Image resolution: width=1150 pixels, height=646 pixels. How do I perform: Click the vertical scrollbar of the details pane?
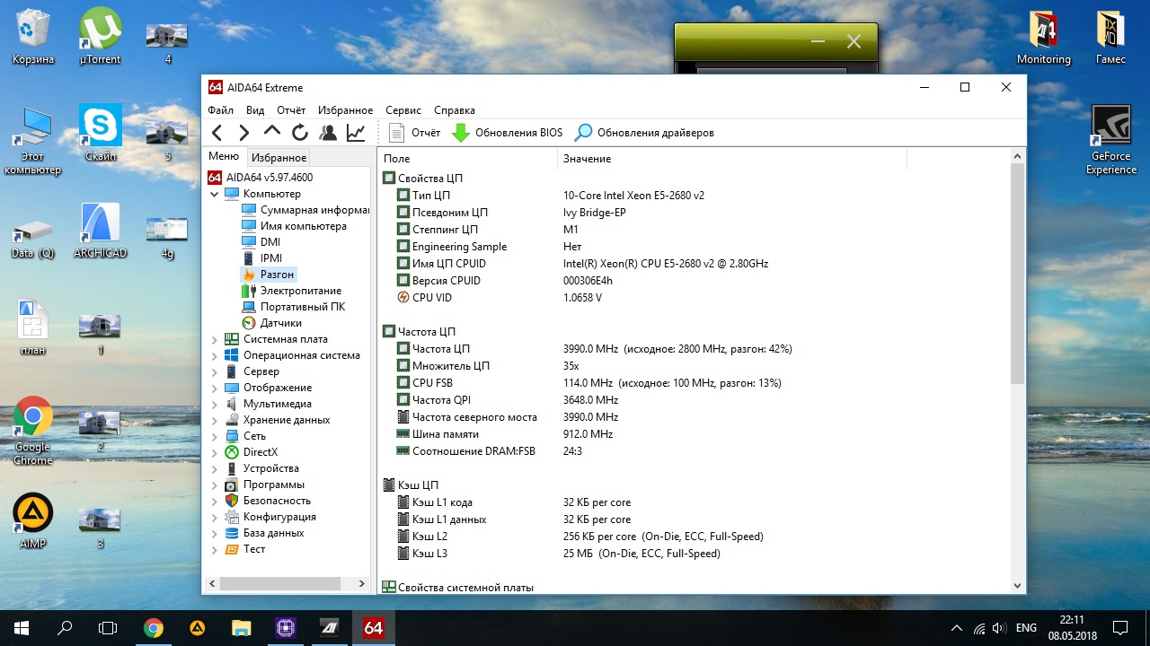1017,275
